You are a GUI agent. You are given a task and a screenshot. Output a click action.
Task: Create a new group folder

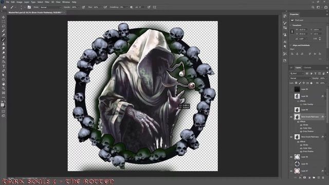click(314, 178)
